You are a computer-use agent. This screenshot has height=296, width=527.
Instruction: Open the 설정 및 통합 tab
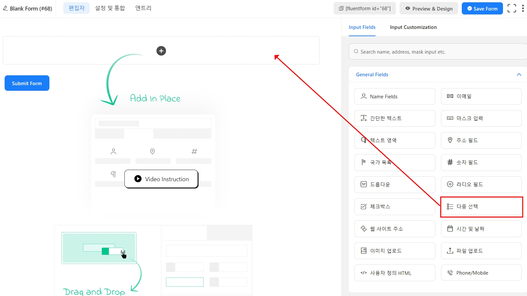click(110, 8)
